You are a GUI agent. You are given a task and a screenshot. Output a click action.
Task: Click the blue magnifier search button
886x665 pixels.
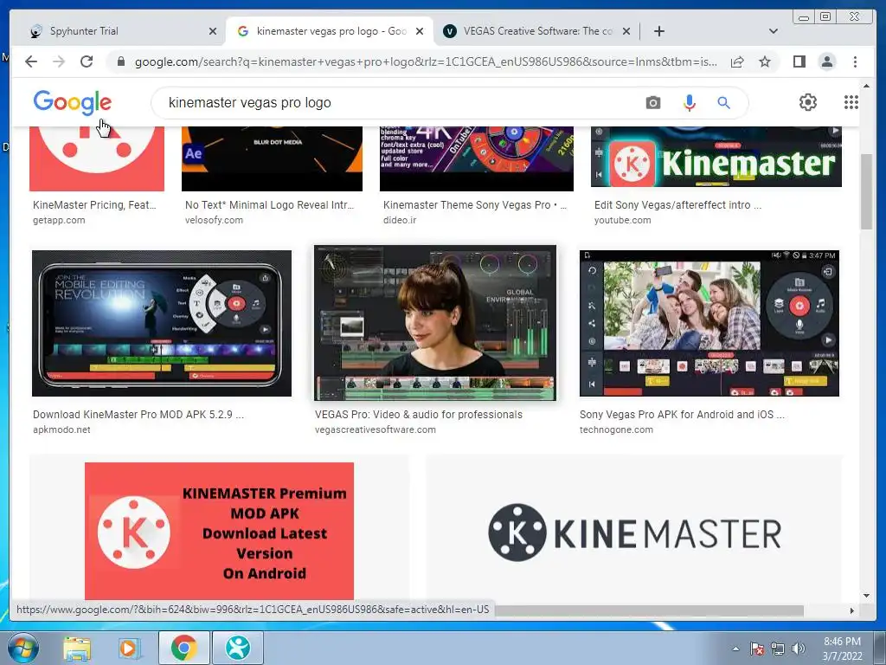[724, 103]
